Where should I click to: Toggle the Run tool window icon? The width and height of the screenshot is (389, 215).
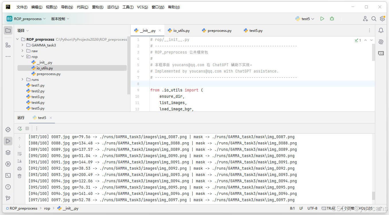[x=8, y=141]
